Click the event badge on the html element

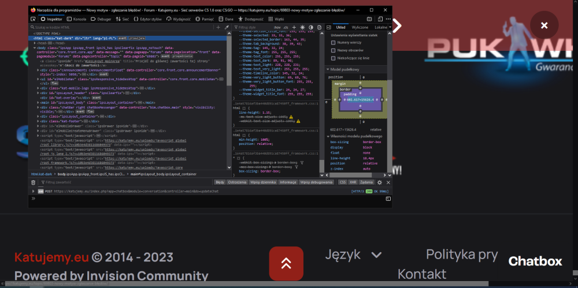point(123,38)
